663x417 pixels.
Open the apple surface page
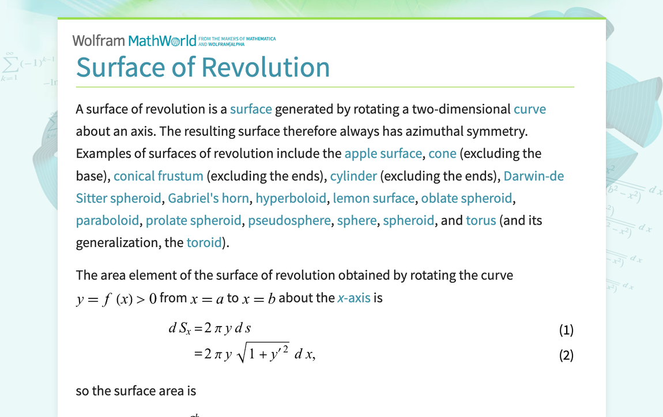[x=383, y=153]
